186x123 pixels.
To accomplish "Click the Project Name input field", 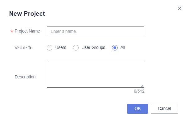I will (x=95, y=31).
